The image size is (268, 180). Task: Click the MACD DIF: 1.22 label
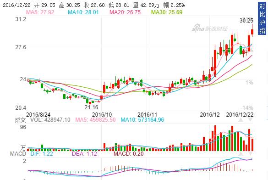42,154
